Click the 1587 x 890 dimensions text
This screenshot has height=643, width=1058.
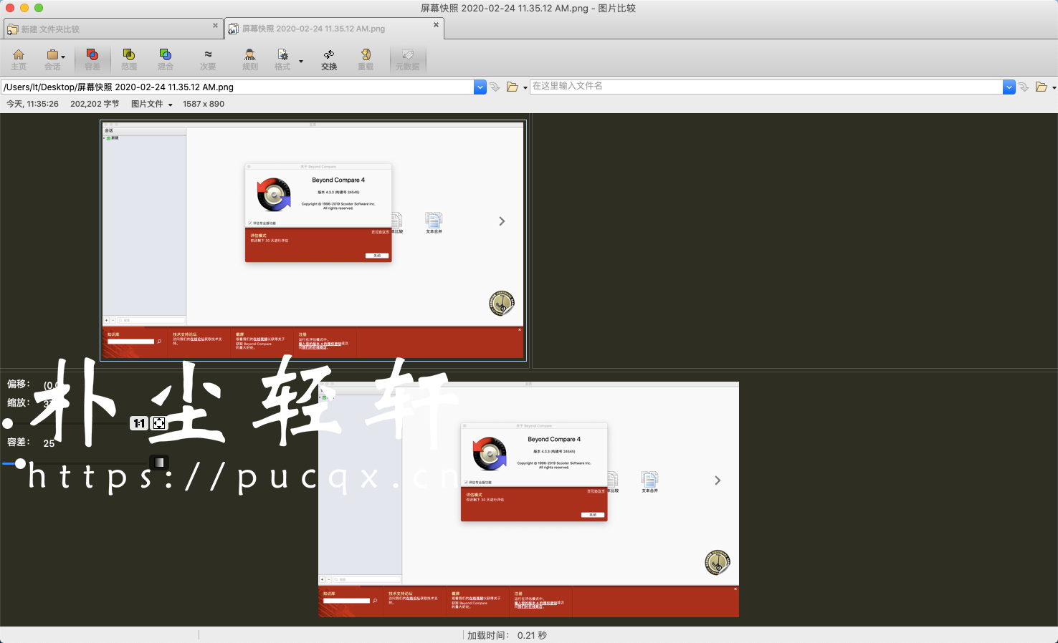point(204,104)
